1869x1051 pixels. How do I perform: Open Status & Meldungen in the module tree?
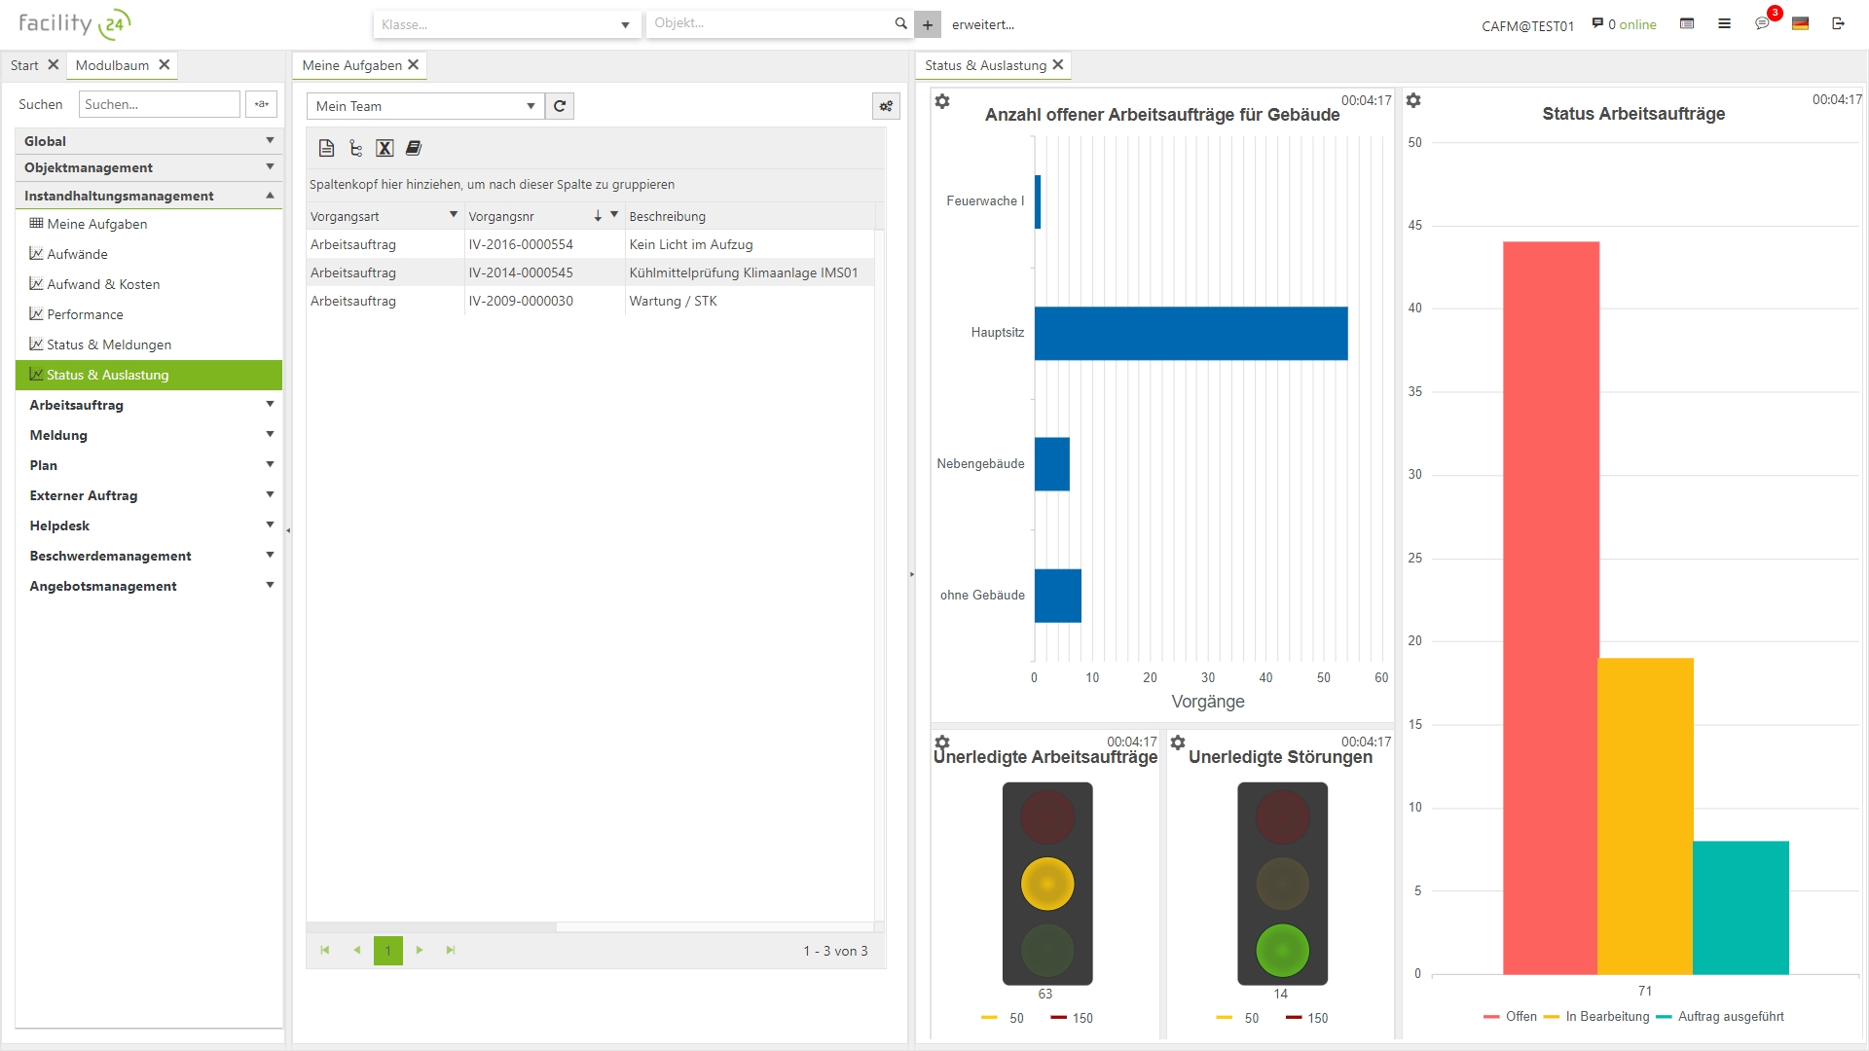click(x=108, y=344)
